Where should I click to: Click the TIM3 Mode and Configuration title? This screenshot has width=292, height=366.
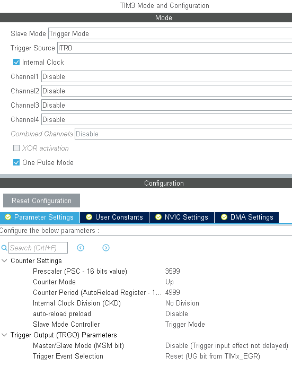(x=164, y=6)
